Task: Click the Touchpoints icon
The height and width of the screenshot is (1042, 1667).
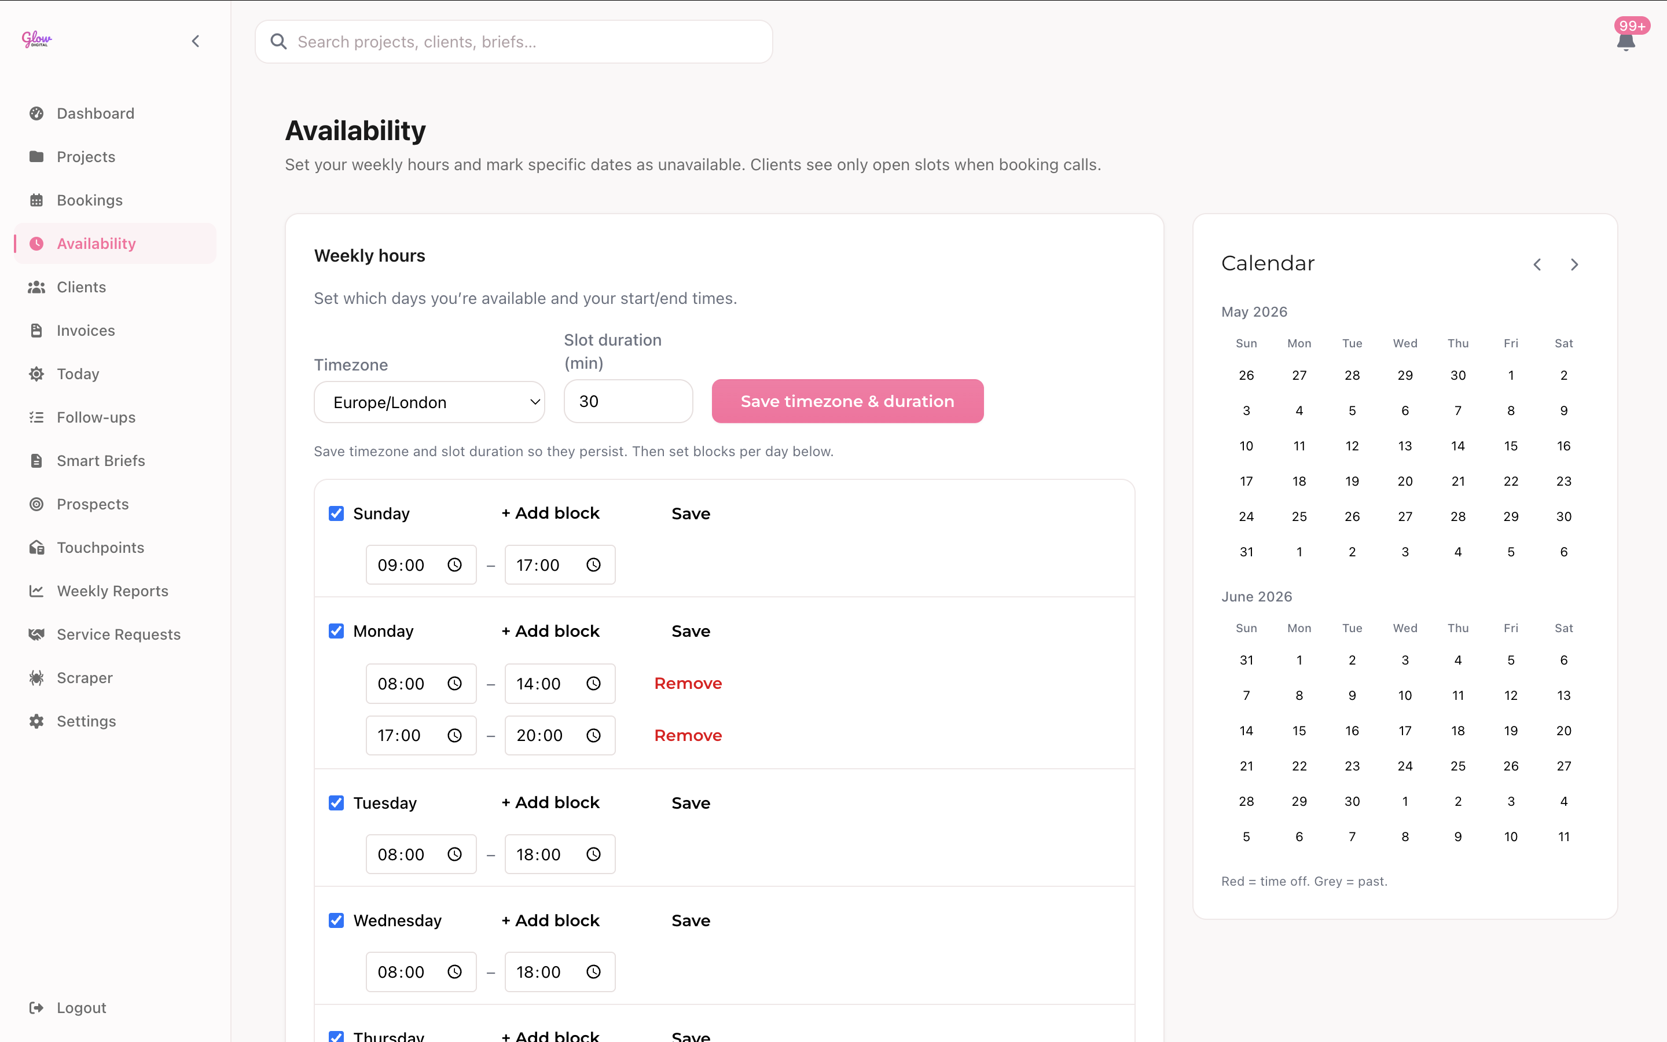Action: coord(36,547)
